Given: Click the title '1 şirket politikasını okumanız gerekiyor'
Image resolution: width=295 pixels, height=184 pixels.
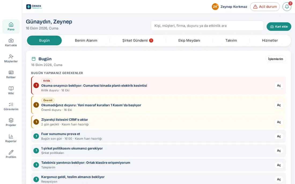Looking at the screenshot, I should (72, 148).
